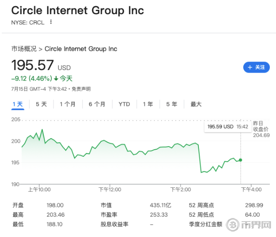
Task: Open the 5 年 range tab
Action: pyautogui.click(x=171, y=104)
